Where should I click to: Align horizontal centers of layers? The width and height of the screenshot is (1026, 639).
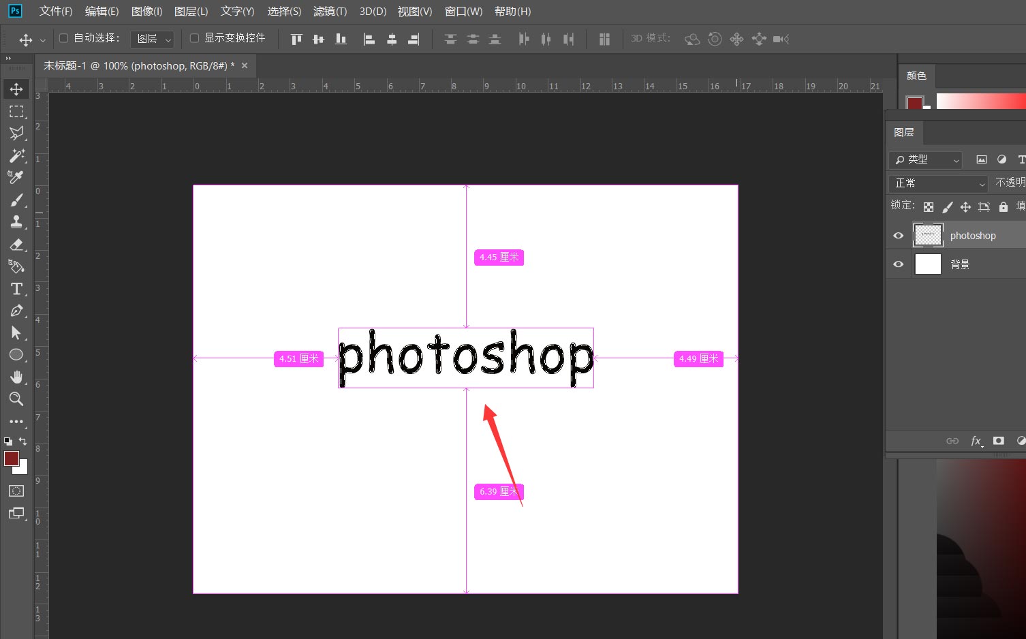pyautogui.click(x=392, y=39)
